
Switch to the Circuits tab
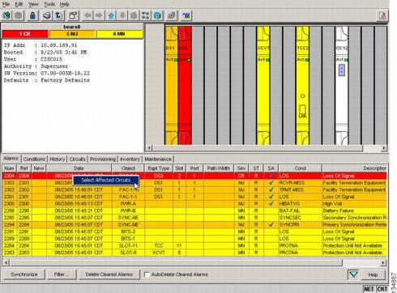point(77,159)
